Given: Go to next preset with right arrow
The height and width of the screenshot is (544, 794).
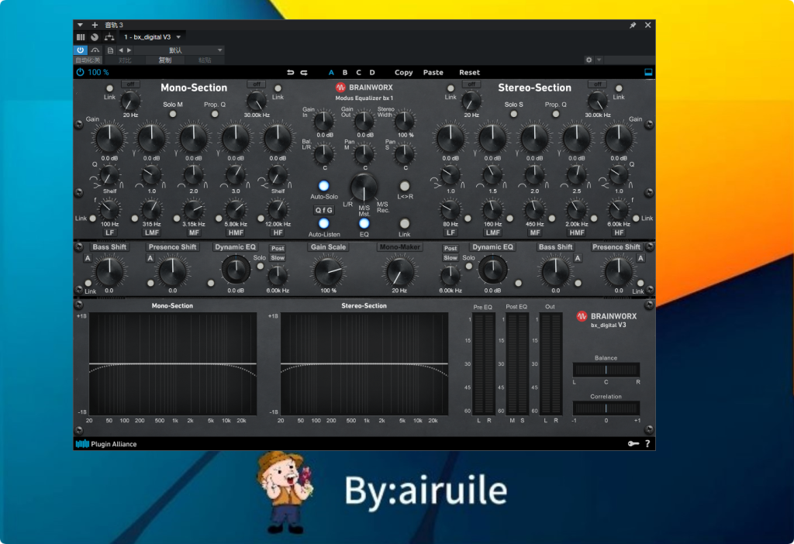Looking at the screenshot, I should point(129,50).
